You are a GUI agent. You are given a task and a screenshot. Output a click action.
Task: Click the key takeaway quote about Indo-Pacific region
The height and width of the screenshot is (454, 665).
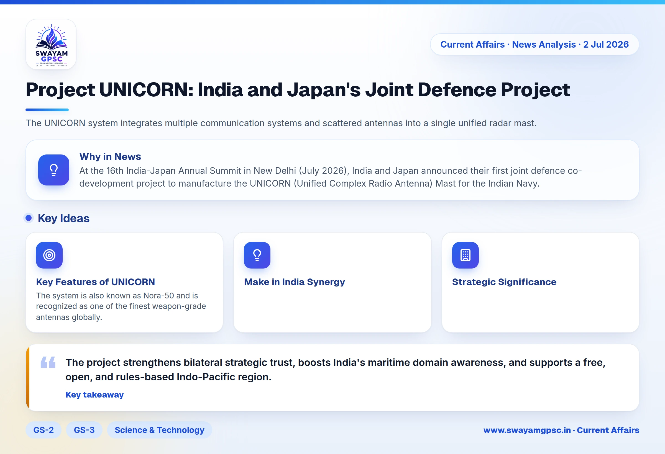pos(335,369)
